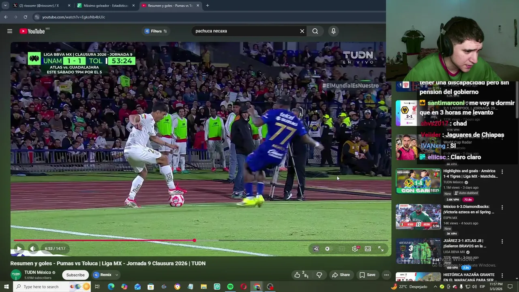This screenshot has height=292, width=519.
Task: Clear the search text with the X
Action: tap(302, 31)
